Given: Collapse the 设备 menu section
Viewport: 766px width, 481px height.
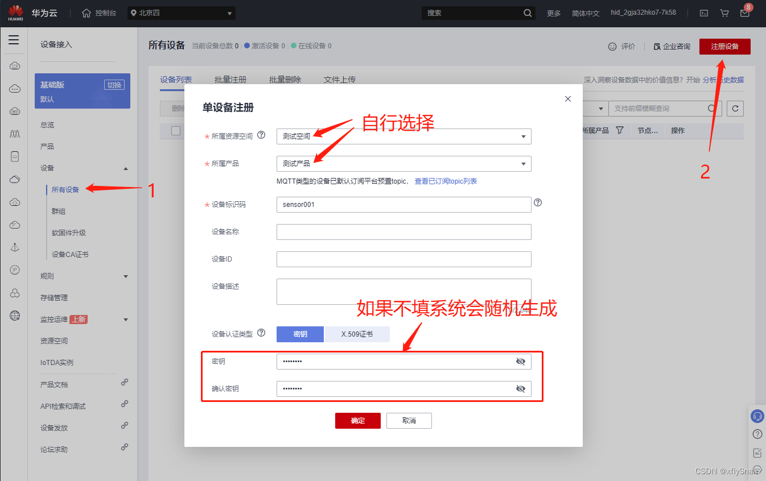Looking at the screenshot, I should [126, 168].
